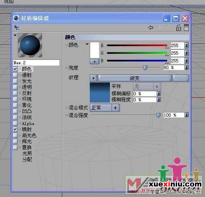205x197 pixels.
Task: Click the ellipsis button next to 渐变
Action: point(181,78)
